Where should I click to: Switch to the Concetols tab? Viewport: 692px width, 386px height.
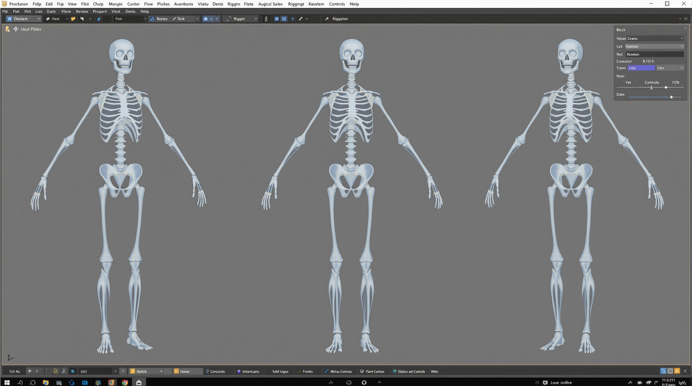coord(215,371)
